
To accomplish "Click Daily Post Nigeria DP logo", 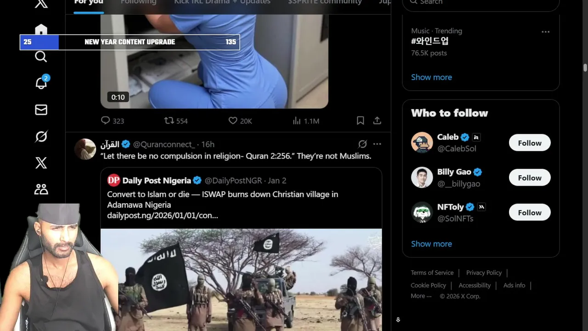I will coord(113,180).
